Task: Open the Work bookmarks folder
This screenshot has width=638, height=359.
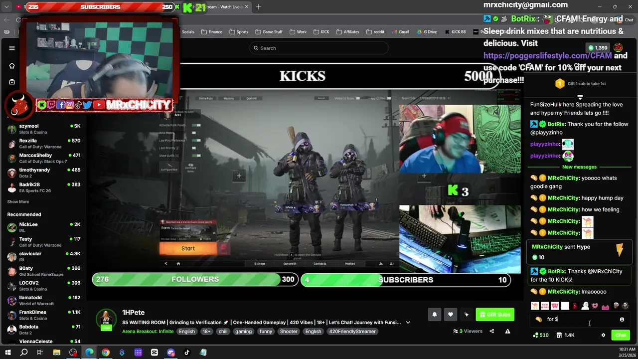Action: coord(298,32)
